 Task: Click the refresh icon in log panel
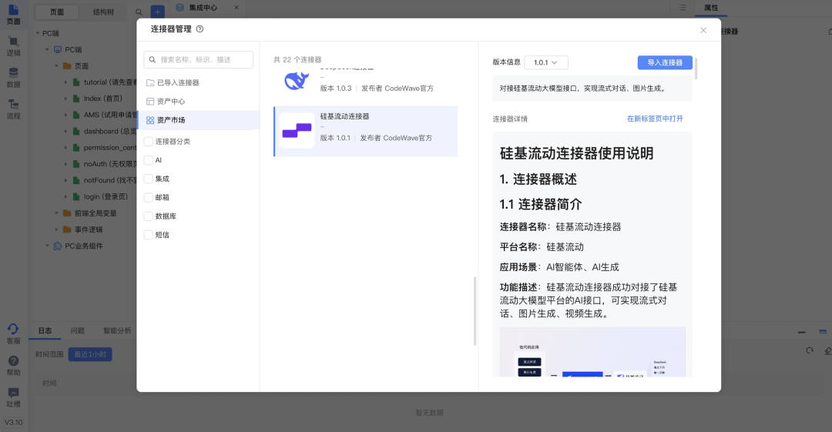pyautogui.click(x=809, y=350)
